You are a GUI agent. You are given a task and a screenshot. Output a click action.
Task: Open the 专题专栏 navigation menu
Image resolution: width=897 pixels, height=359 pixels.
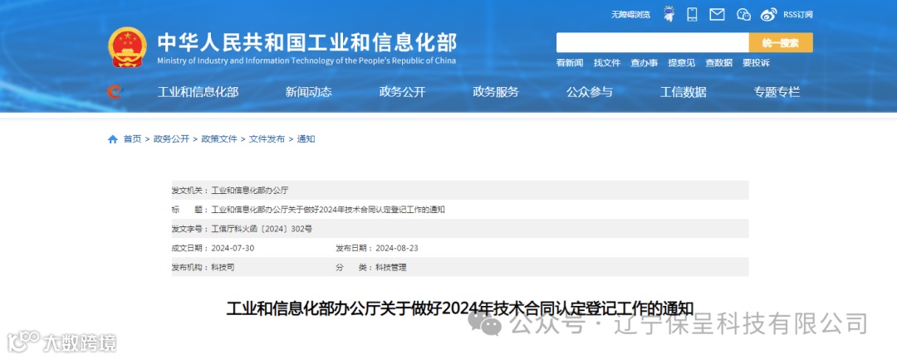[777, 92]
